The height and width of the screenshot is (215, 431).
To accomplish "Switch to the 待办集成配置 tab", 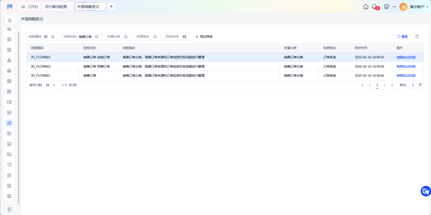I will (x=56, y=7).
